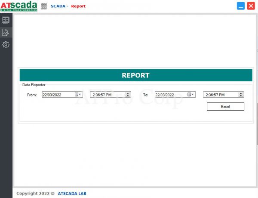This screenshot has width=258, height=198.
Task: Minimize the window with blue button
Action: (241, 6)
